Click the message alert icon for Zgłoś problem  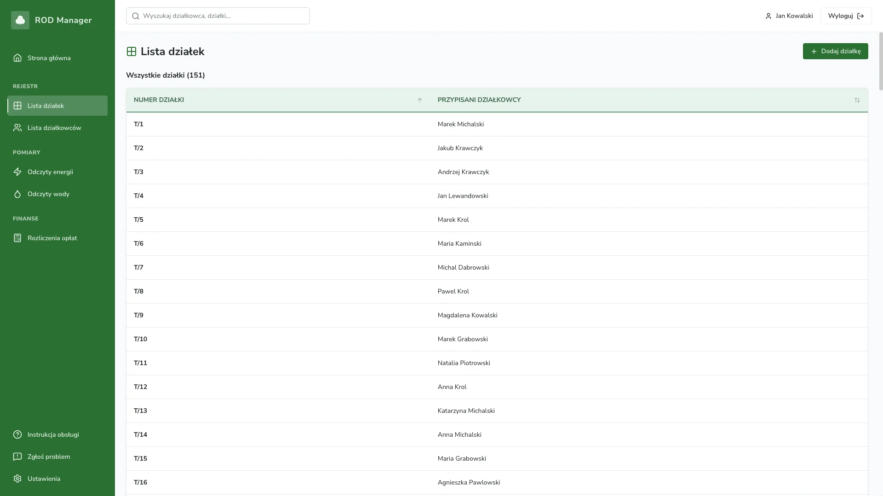tap(17, 457)
